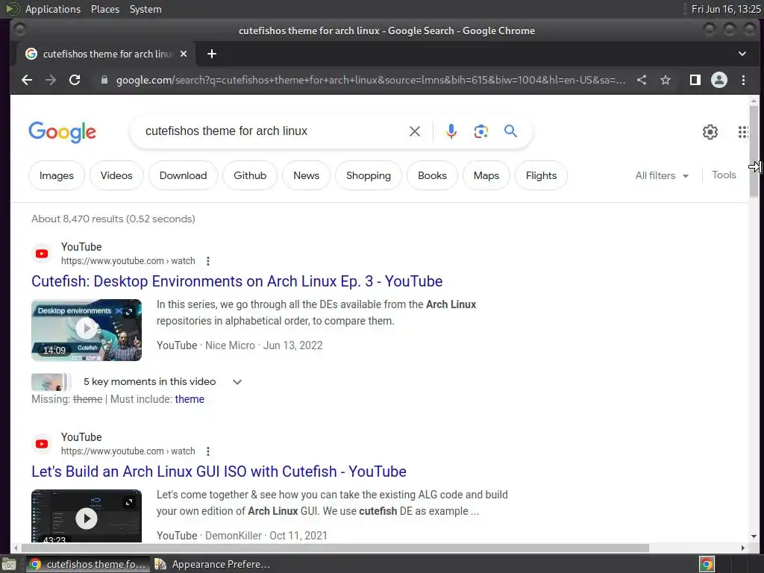Switch to Maps results

[486, 175]
